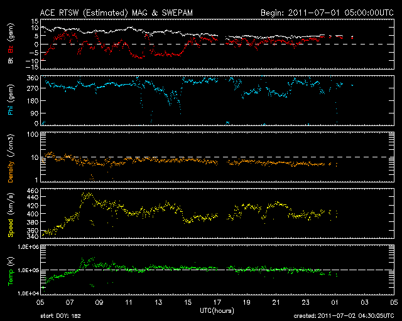The height and width of the screenshot is (321, 402).
Task: Click inside the Bt Bz magnetic field plot panel
Action: (x=217, y=44)
